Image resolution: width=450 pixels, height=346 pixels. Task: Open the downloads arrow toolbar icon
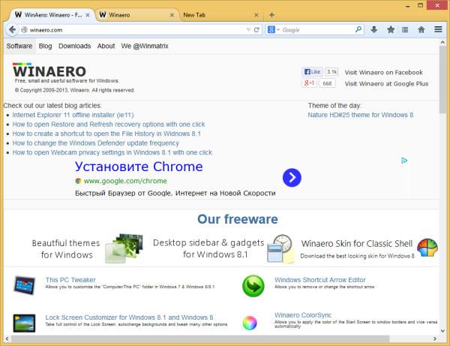(x=373, y=29)
